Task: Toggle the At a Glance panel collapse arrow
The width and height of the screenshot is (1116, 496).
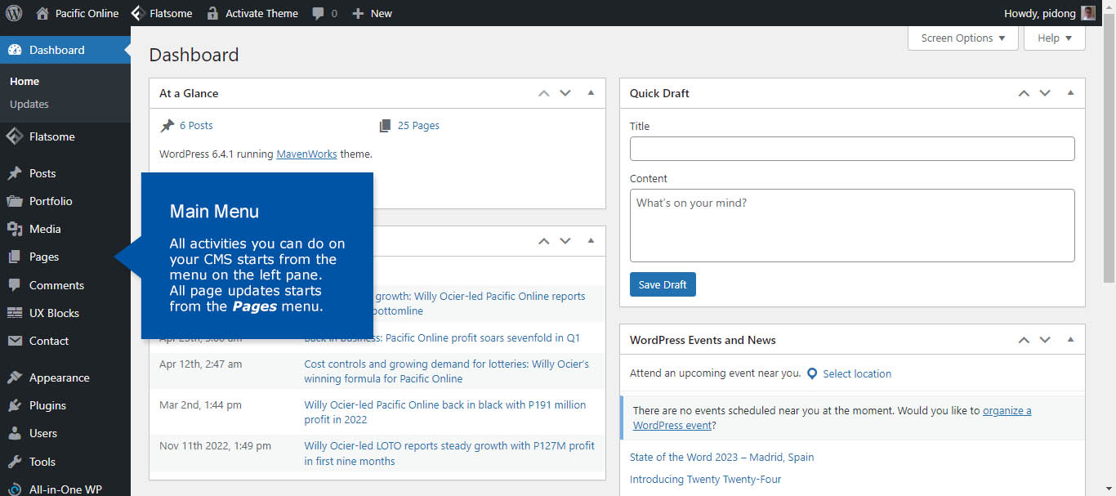Action: coord(591,93)
